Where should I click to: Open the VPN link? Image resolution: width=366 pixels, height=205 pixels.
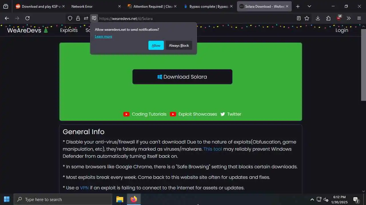pyautogui.click(x=84, y=188)
